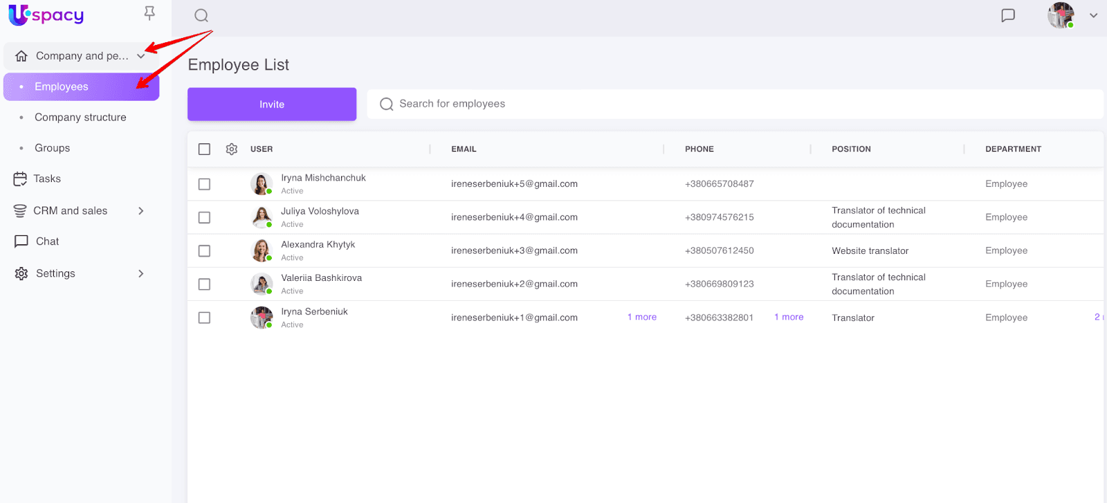Screen dimensions: 1107x503
Task: Collapse the Company and people section
Action: (x=141, y=56)
